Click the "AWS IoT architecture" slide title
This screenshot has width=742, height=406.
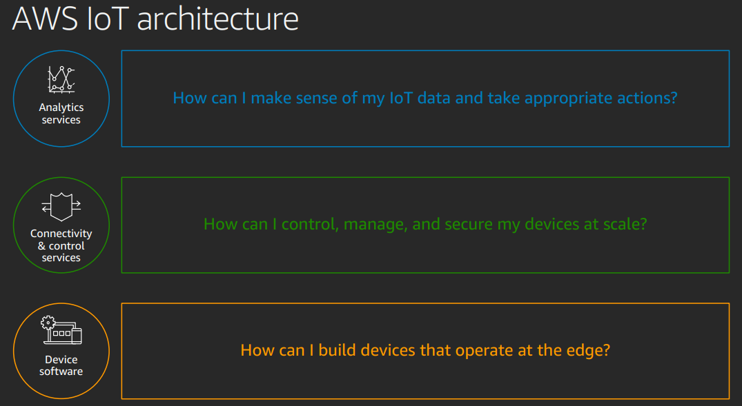click(x=155, y=19)
